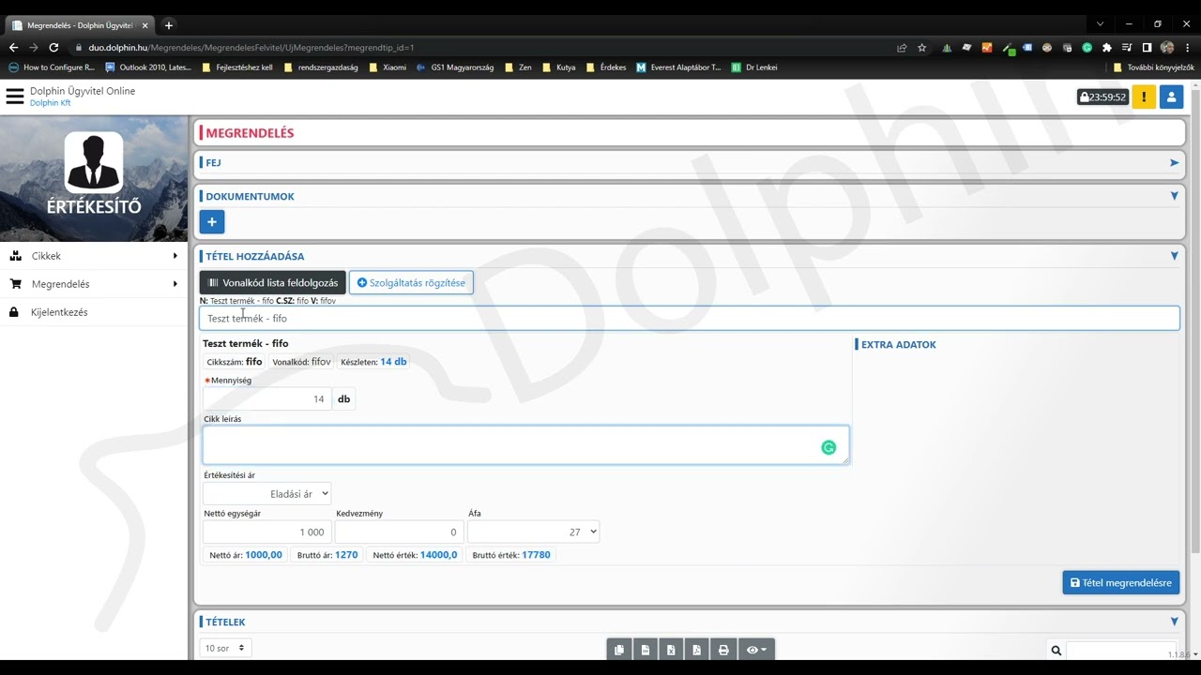Click the table search input field
The height and width of the screenshot is (675, 1201).
coord(1122,651)
